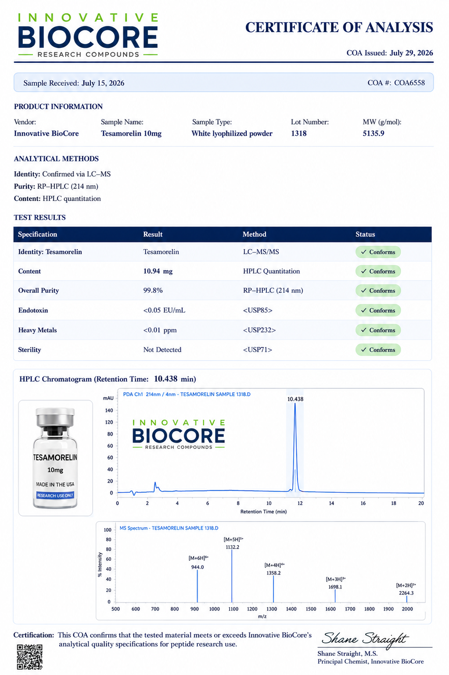Image resolution: width=449 pixels, height=675 pixels.
Task: Click the 'HPLC Chromatogram (Retention Time: 10.438 min)' heading
Action: coord(108,379)
